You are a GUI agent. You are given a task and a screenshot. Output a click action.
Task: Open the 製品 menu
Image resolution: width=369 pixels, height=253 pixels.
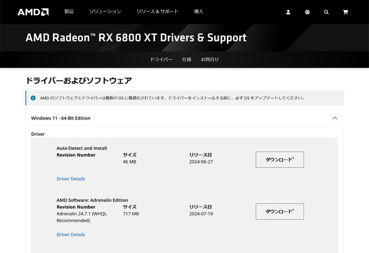pyautogui.click(x=69, y=11)
